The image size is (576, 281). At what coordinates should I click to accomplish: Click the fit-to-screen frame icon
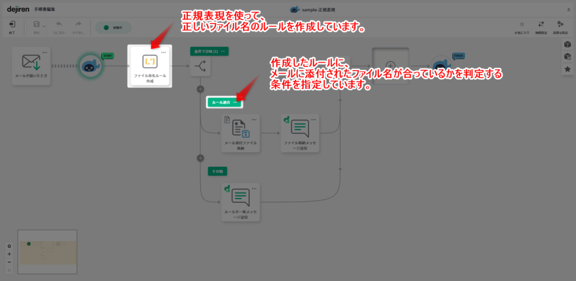pos(9,270)
